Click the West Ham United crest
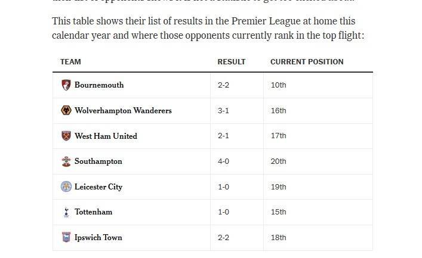422x258 pixels. point(66,136)
